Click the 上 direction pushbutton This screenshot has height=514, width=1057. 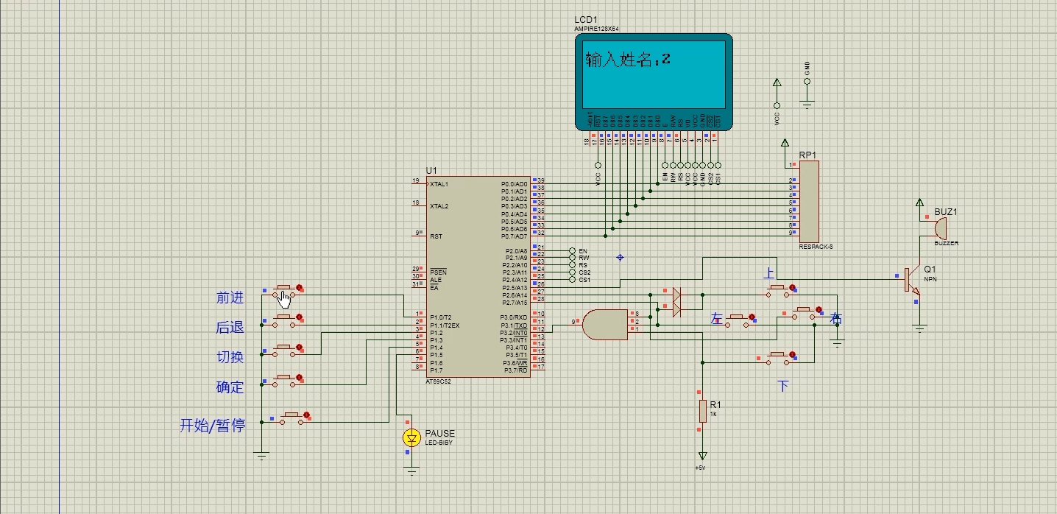pyautogui.click(x=779, y=291)
